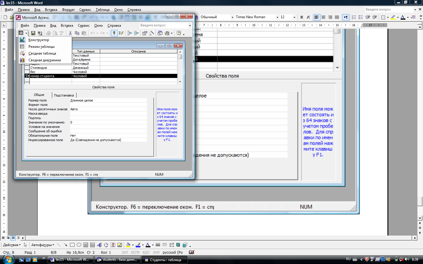Click the outside border icon
This screenshot has height=264, width=423.
(383, 17)
